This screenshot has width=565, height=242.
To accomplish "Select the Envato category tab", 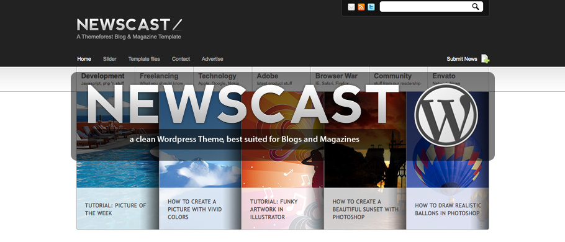I will pos(458,79).
